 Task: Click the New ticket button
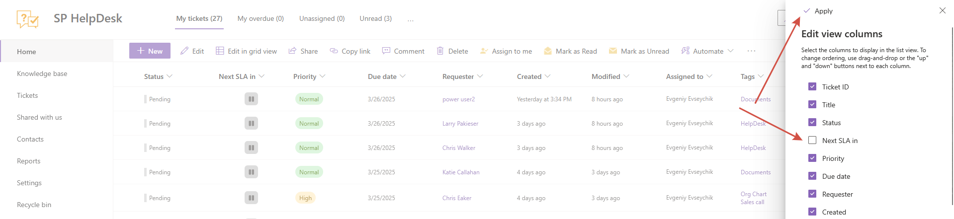coord(150,51)
